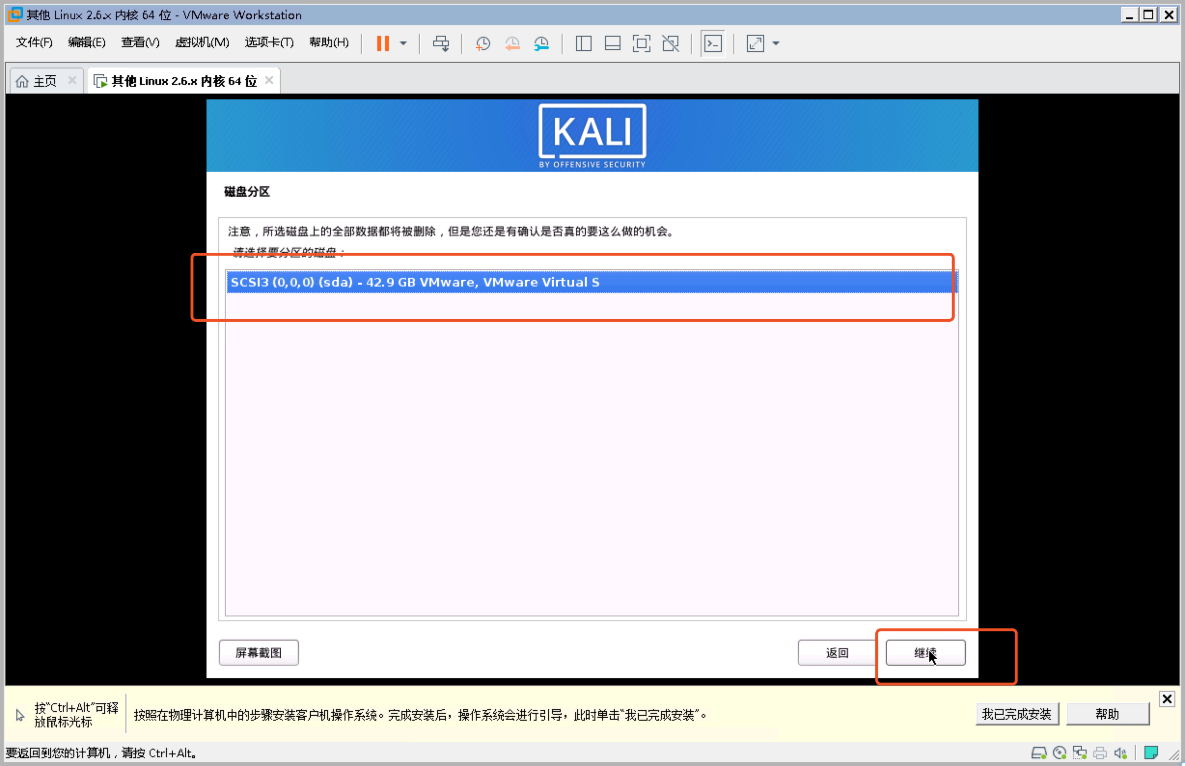
Task: Click send Ctrl+Alt+Del icon
Action: (x=441, y=43)
